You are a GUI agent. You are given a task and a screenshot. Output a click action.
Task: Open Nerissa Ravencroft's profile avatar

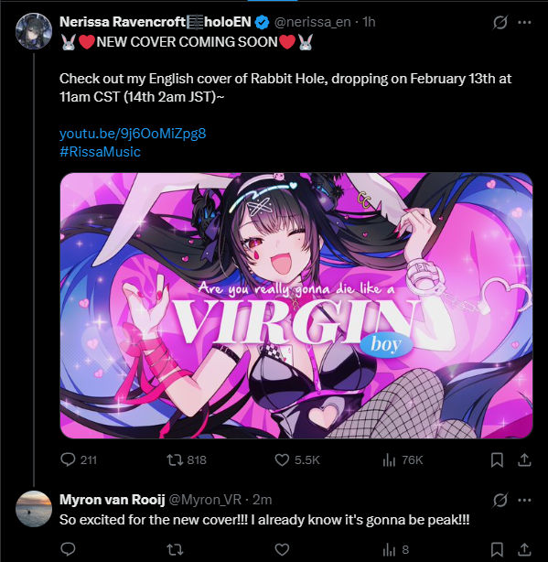click(34, 31)
